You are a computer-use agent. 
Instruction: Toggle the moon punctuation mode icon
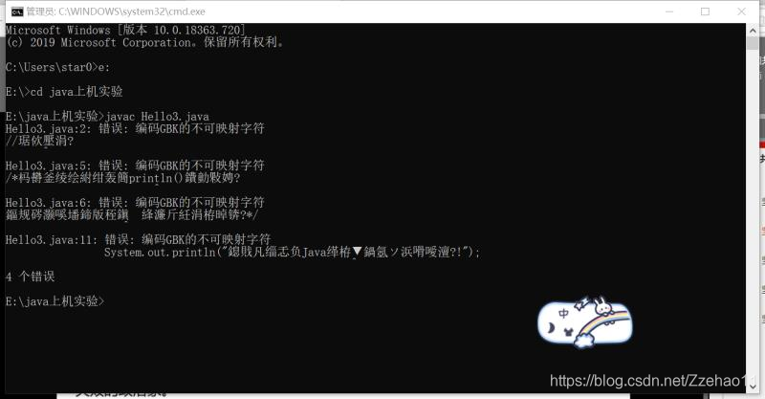click(552, 327)
